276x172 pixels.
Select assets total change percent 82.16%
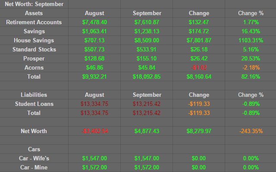251,77
